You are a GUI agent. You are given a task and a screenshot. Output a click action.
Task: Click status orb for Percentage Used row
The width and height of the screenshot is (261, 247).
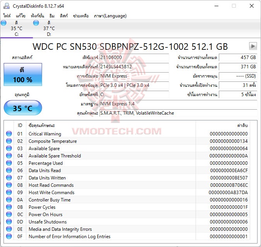tap(9, 163)
